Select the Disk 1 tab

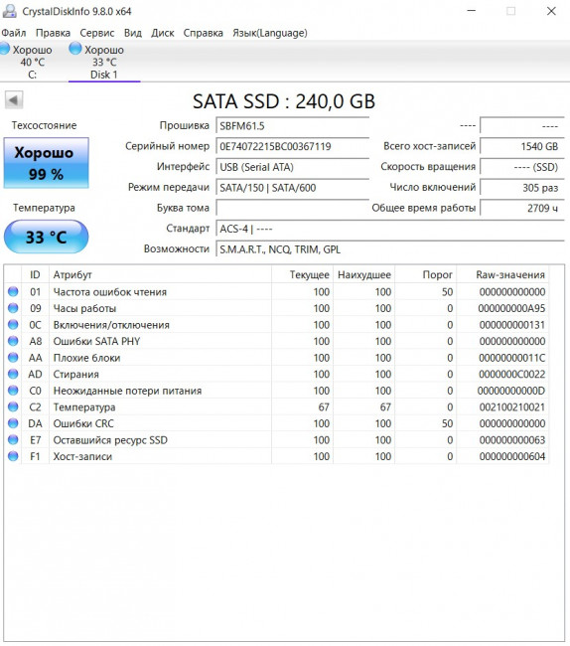point(104,62)
